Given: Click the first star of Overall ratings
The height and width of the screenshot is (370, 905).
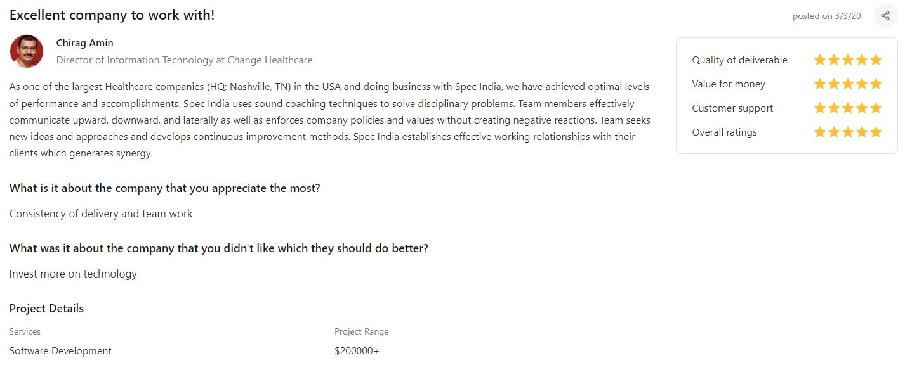Looking at the screenshot, I should [820, 132].
